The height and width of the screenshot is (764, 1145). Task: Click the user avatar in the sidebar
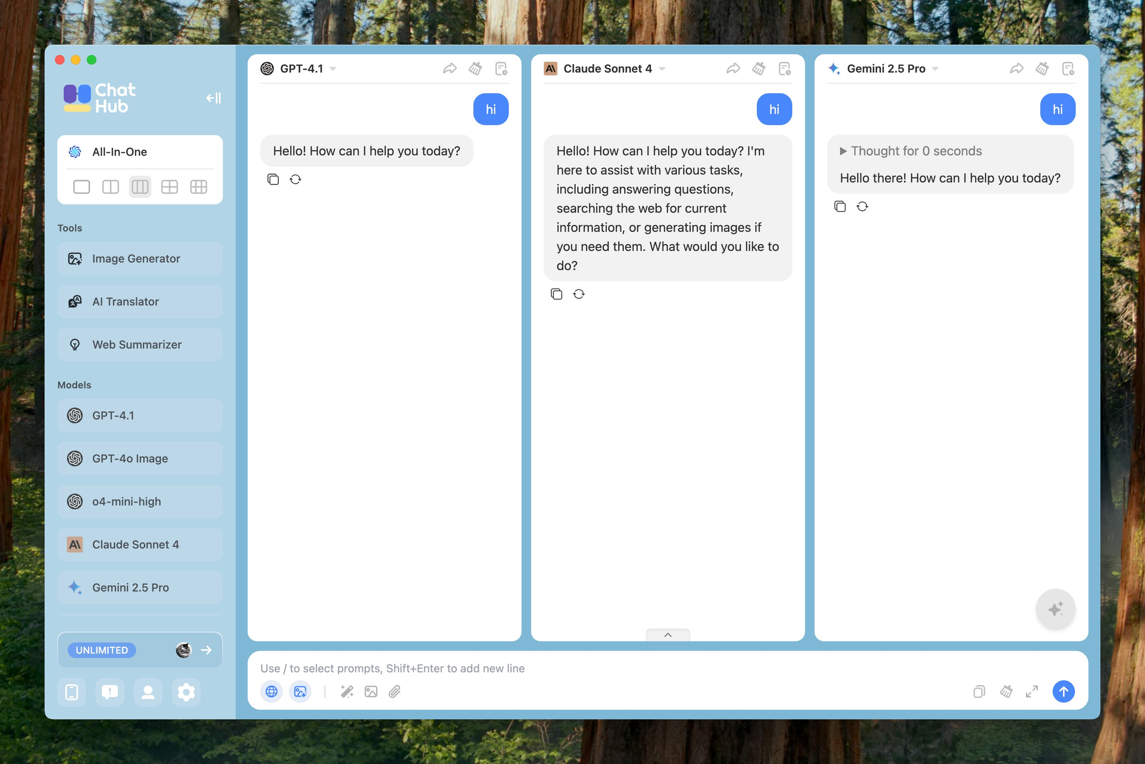pos(183,650)
